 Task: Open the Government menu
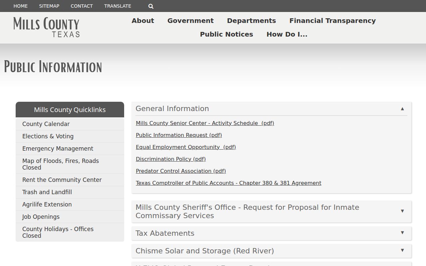190,21
